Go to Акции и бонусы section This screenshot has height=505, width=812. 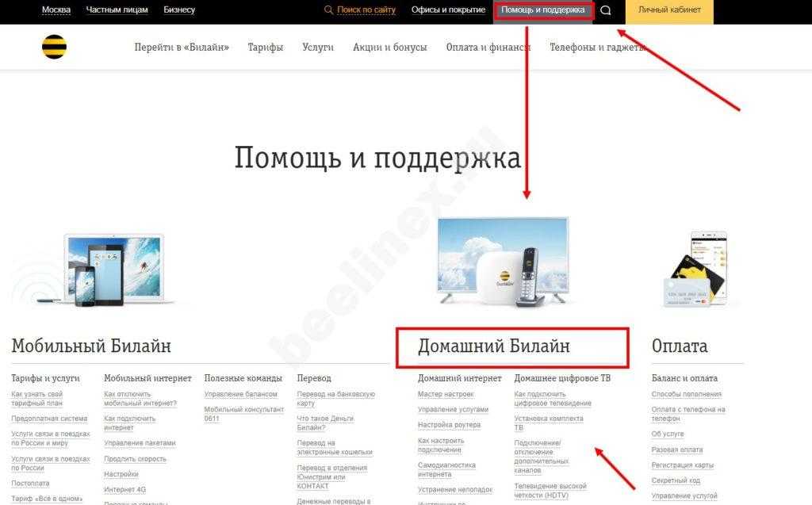pos(389,48)
